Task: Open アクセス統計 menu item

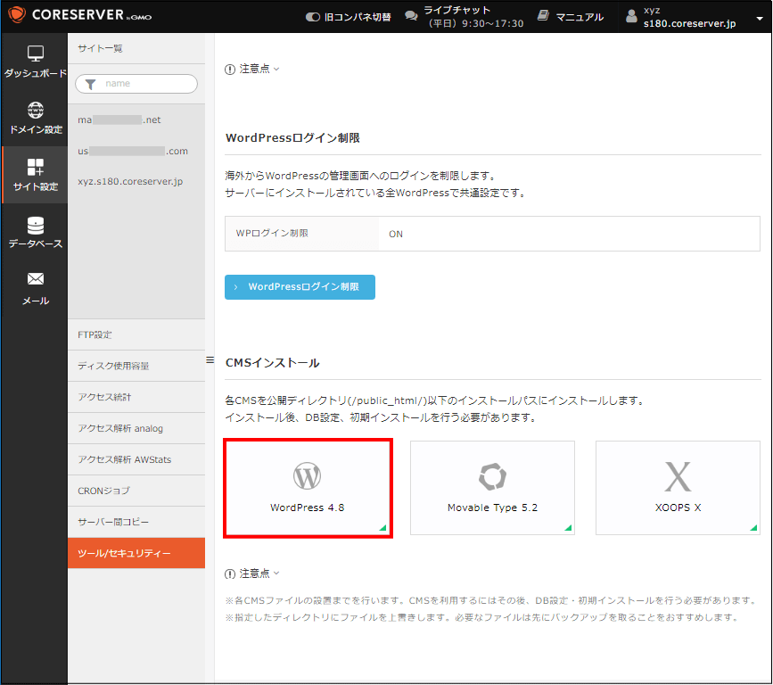Action: pyautogui.click(x=136, y=397)
